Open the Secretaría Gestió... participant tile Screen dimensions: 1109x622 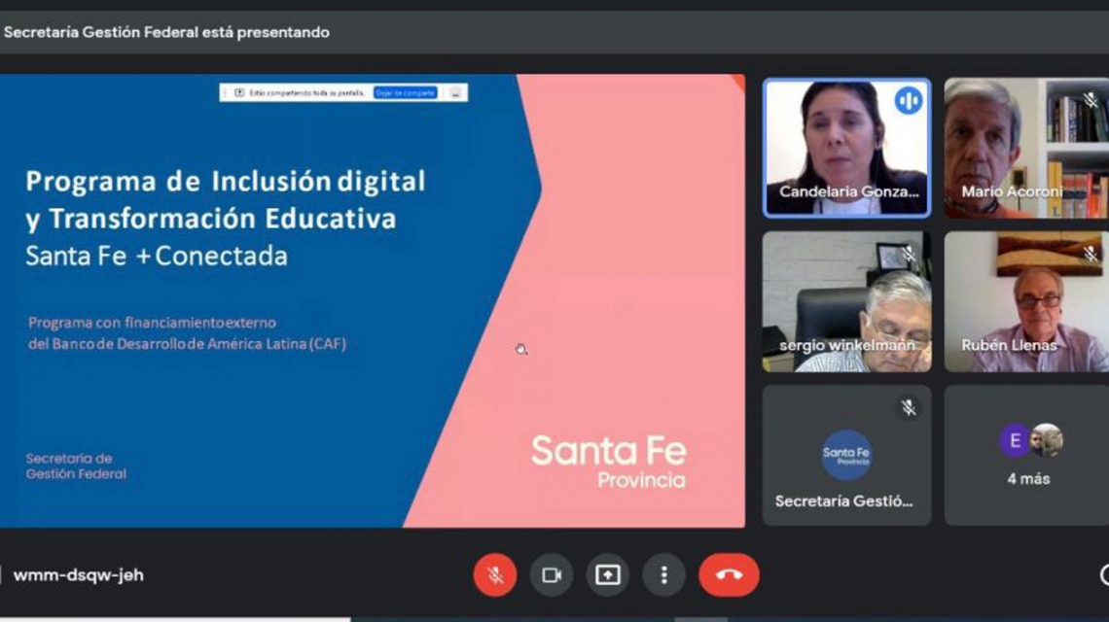(846, 455)
